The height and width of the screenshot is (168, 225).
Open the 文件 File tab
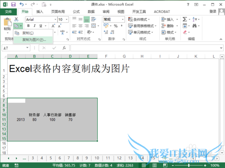[9, 12]
